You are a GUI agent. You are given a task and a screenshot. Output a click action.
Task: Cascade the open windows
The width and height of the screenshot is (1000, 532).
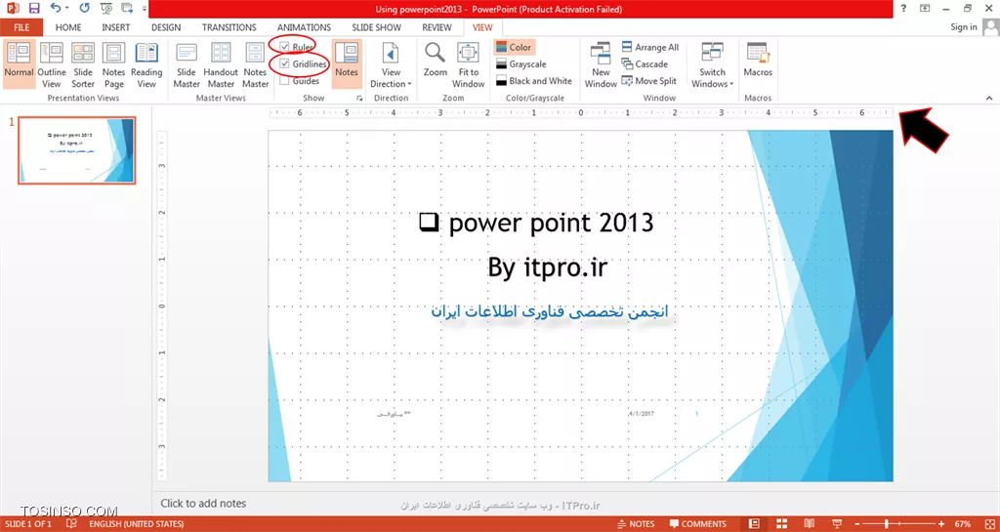click(645, 63)
